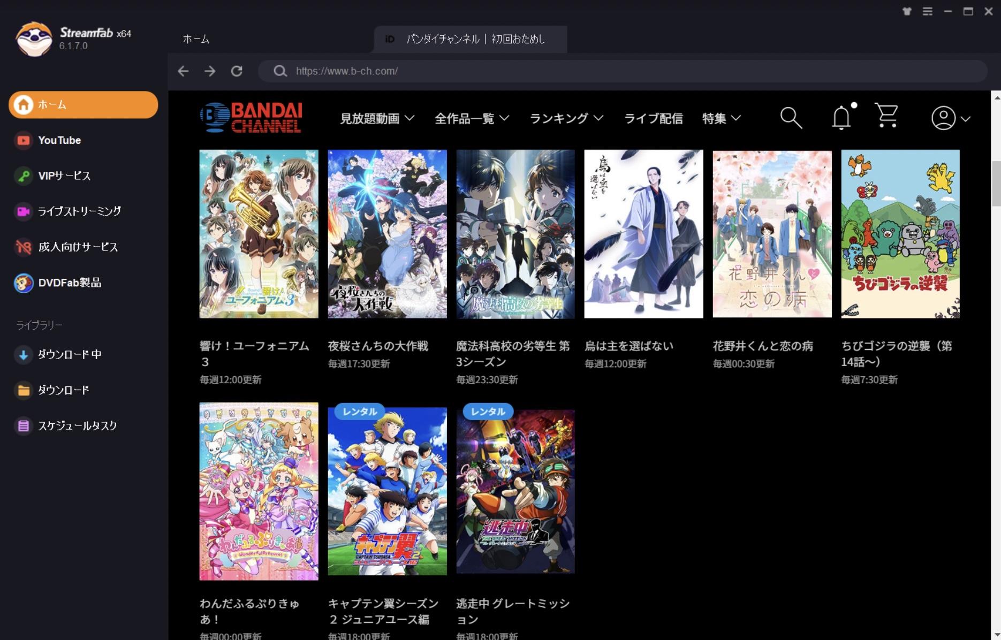
Task: Reload the page with refresh icon
Action: [237, 71]
